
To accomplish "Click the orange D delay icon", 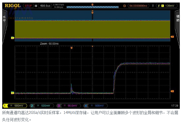I will 125,6.
